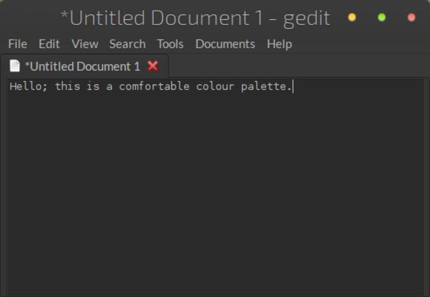Select the *Untitled Document 1 tab label
Image resolution: width=430 pixels, height=297 pixels.
(83, 66)
